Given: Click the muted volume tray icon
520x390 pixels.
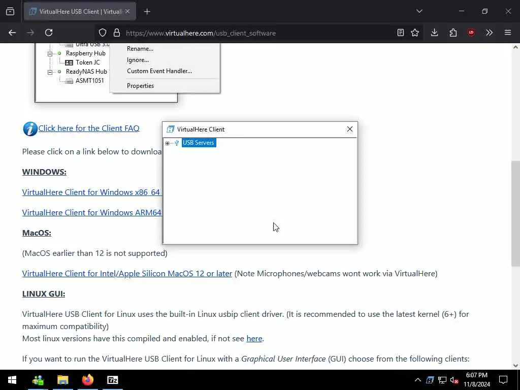Looking at the screenshot, I should tap(454, 380).
